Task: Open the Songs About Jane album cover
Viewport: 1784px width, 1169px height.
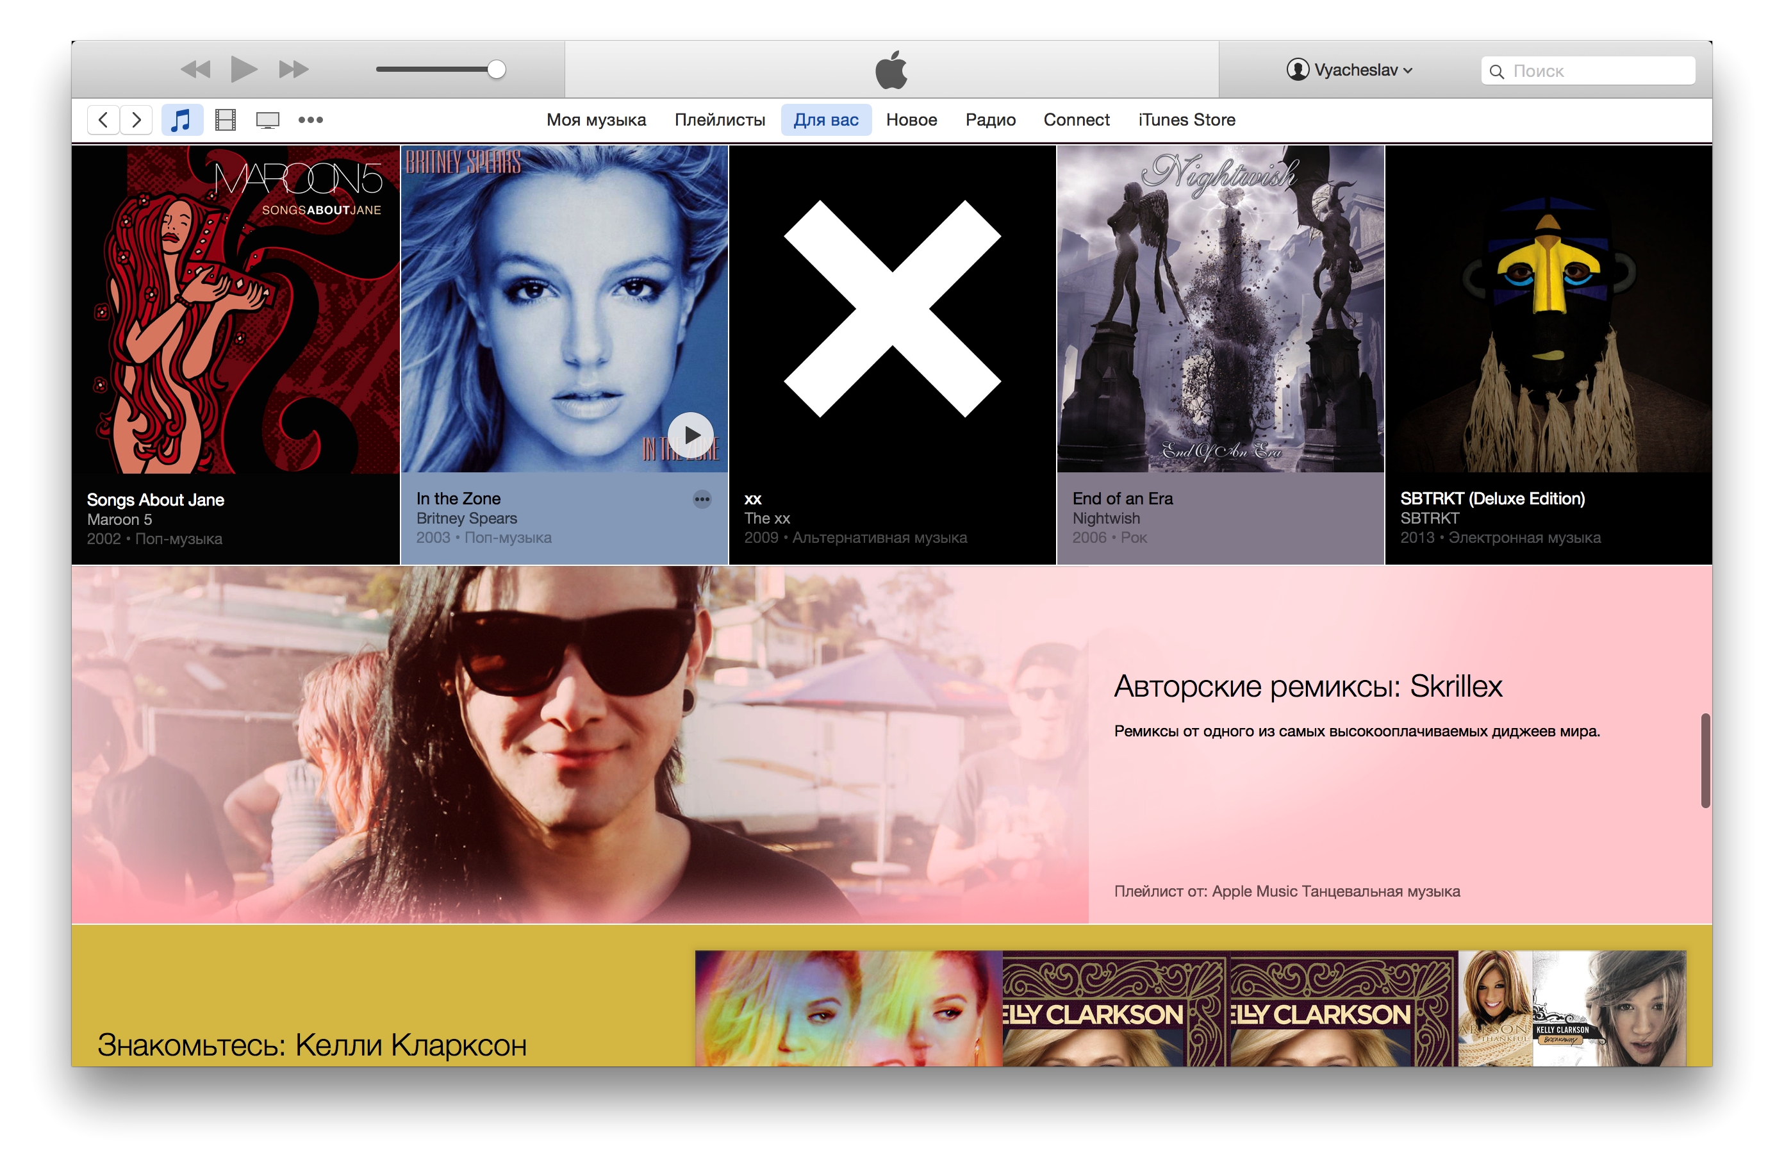Action: click(236, 309)
